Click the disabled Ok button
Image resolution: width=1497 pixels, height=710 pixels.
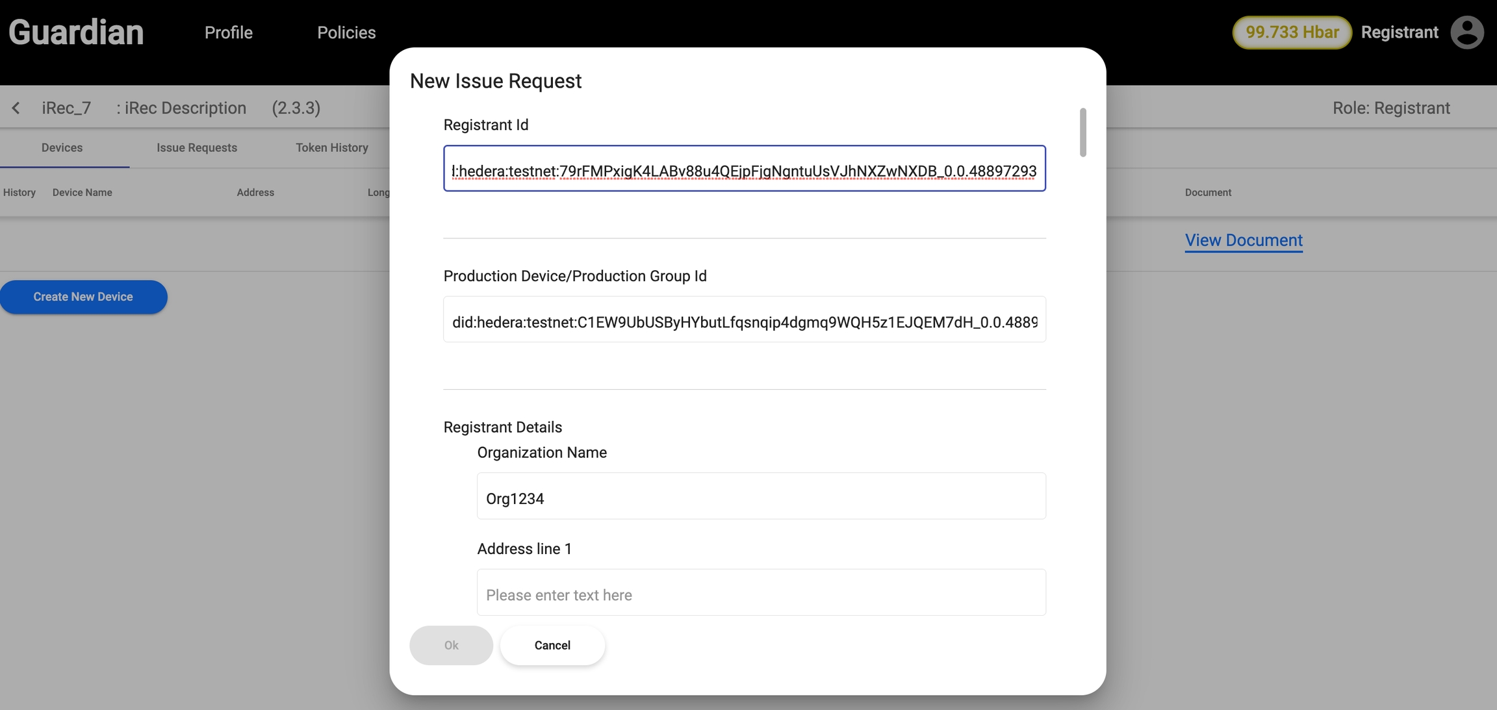(x=451, y=645)
